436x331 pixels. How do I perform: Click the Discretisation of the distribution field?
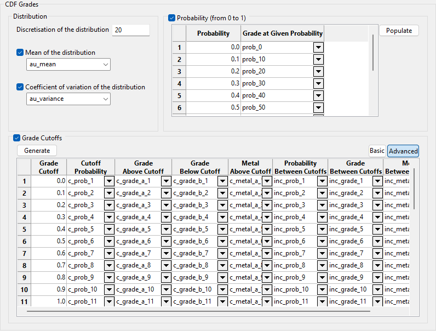coord(130,30)
